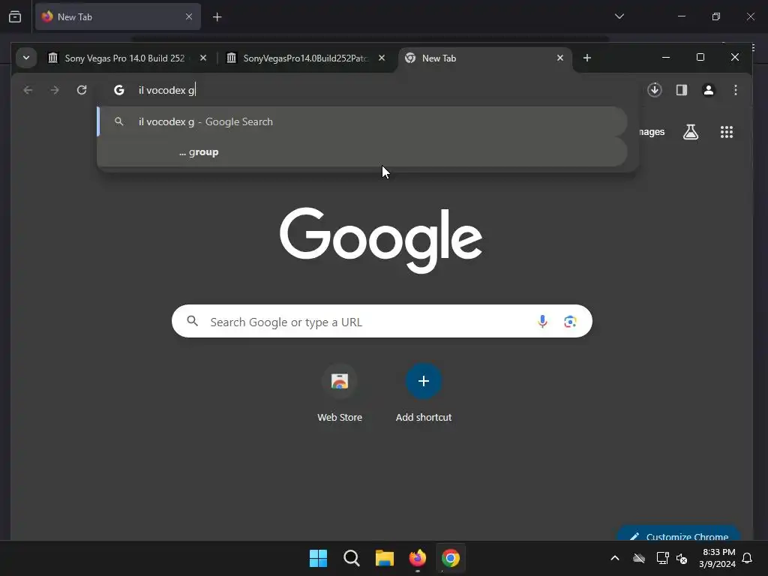768x576 pixels.
Task: Open Google apps grid
Action: click(726, 132)
